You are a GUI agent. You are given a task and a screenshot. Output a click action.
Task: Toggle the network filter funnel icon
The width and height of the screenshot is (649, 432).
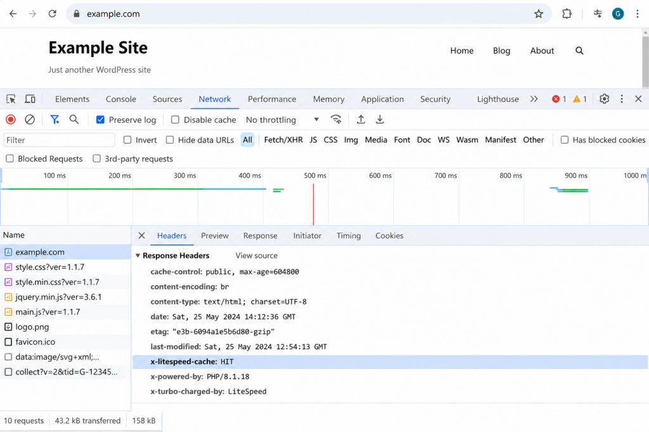(x=55, y=120)
